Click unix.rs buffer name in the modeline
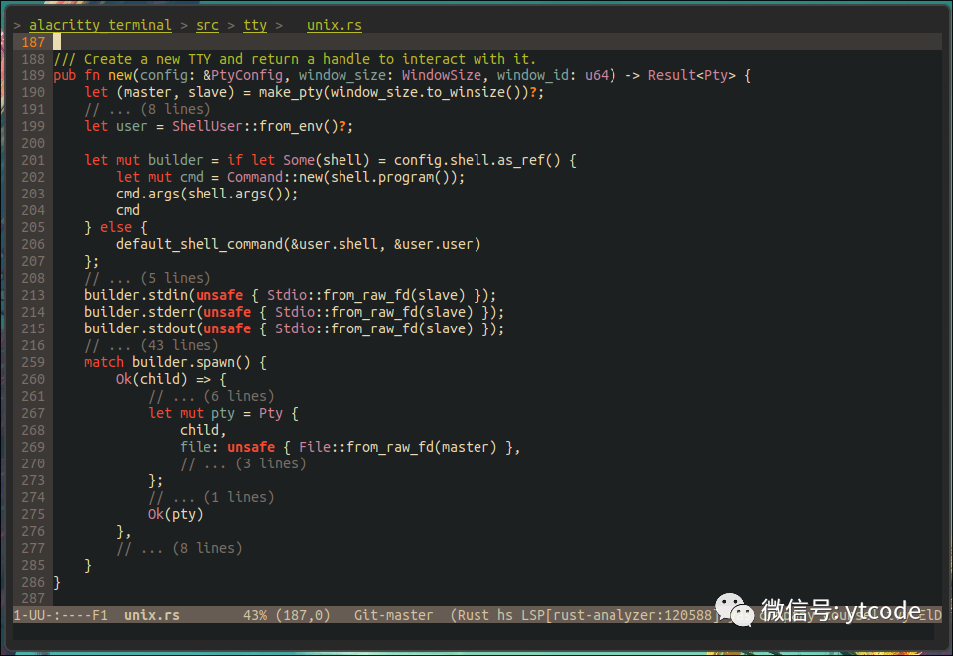953x656 pixels. click(x=151, y=615)
